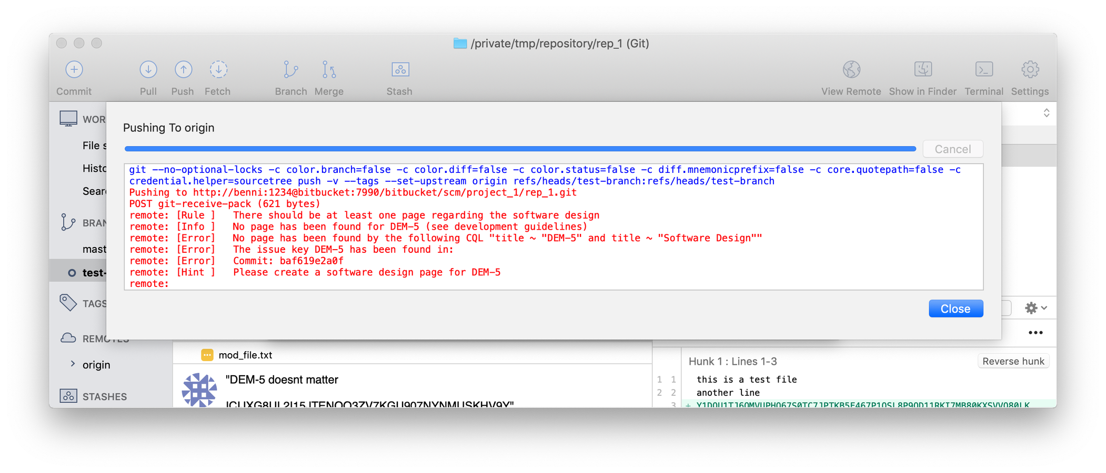Open the History view in sidebar

point(94,168)
